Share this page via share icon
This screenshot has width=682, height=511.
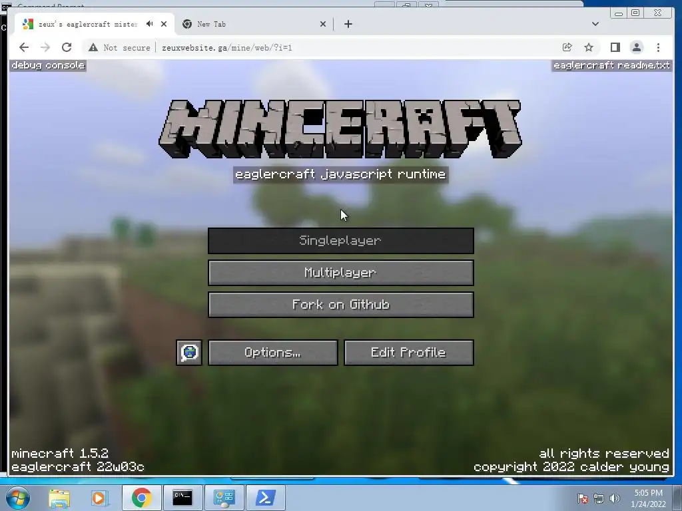[567, 47]
